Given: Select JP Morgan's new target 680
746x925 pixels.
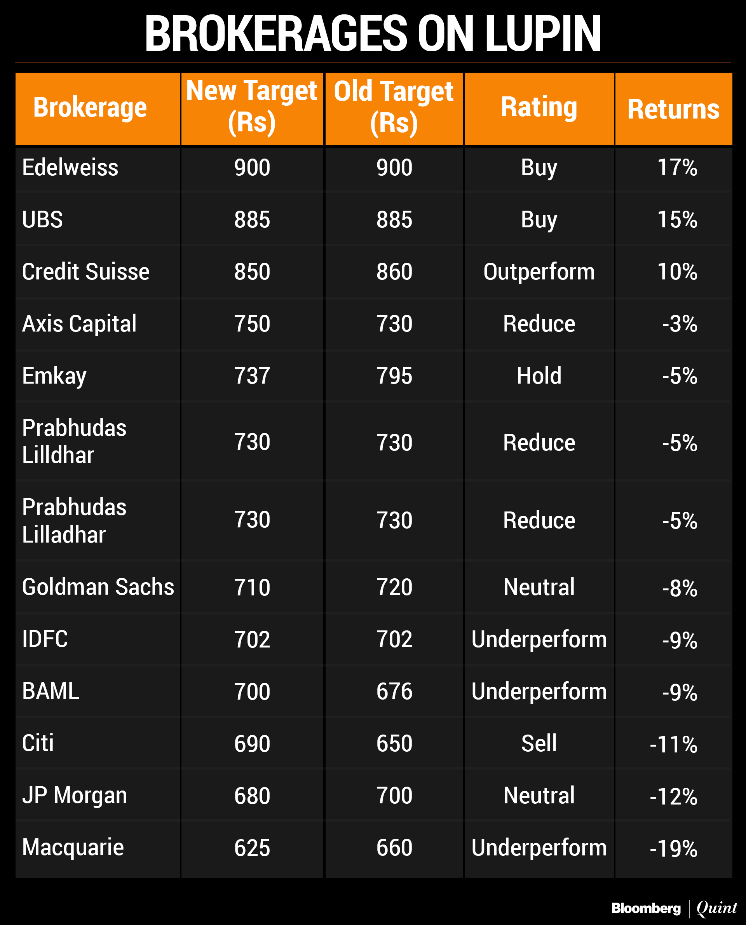Looking at the screenshot, I should coord(252,796).
